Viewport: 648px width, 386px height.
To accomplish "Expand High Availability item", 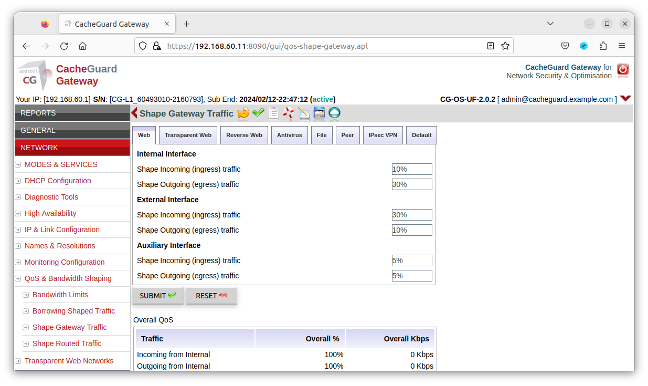I will pos(50,213).
